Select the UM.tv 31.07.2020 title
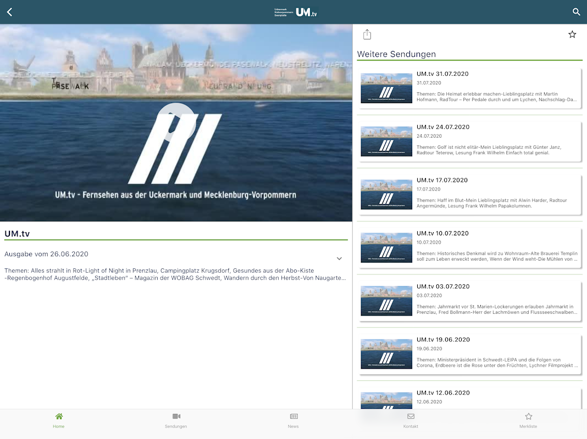This screenshot has width=587, height=439. point(442,74)
